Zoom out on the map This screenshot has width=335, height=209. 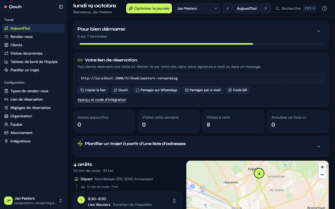[x=322, y=175]
